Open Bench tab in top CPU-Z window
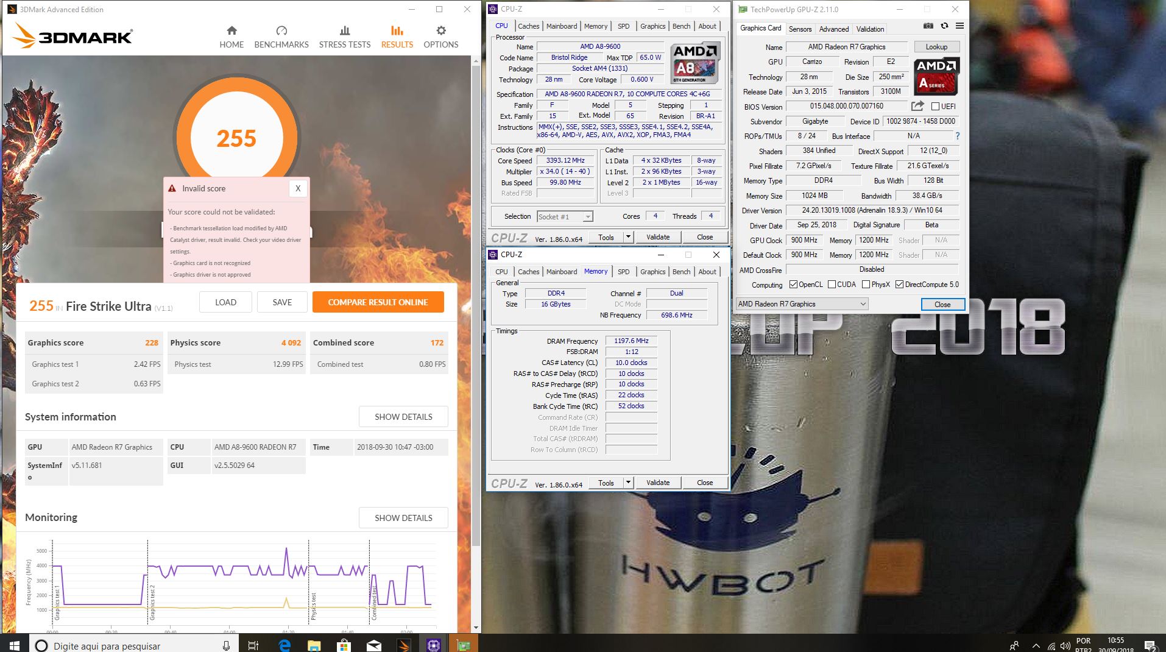This screenshot has width=1166, height=652. click(681, 26)
